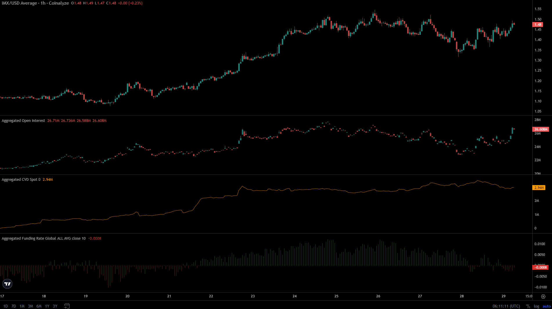The image size is (552, 309).
Task: Click the Aggregated Open Interest indicator label
Action: click(x=24, y=121)
